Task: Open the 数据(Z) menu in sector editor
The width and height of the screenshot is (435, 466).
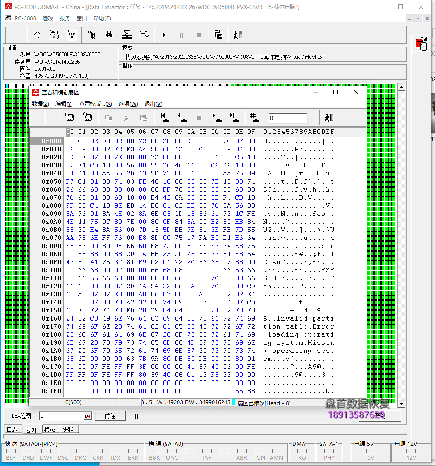Action: click(x=40, y=104)
